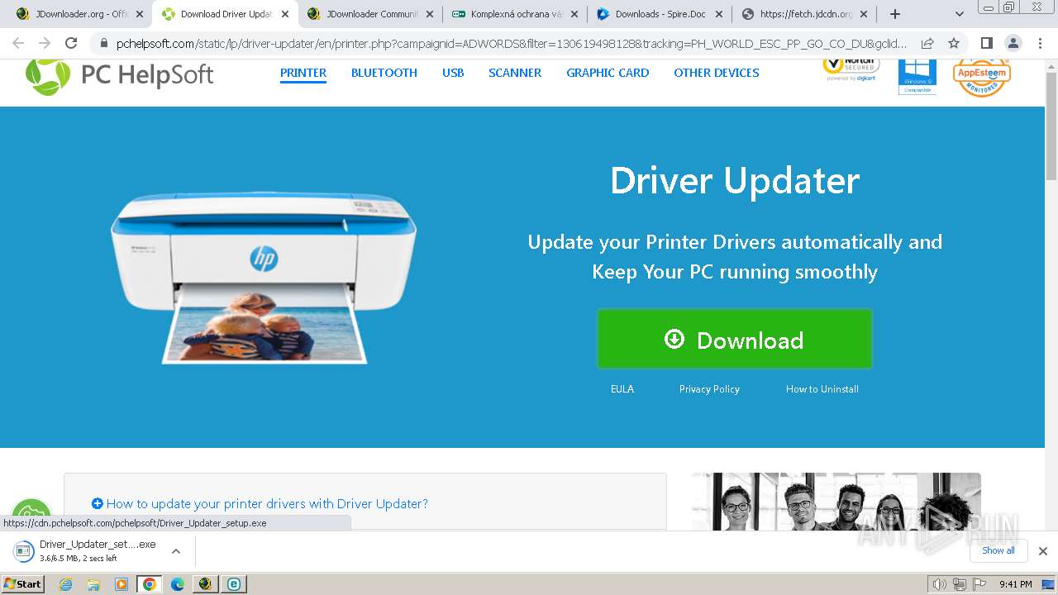
Task: Bookmark this page with the star icon
Action: click(954, 44)
